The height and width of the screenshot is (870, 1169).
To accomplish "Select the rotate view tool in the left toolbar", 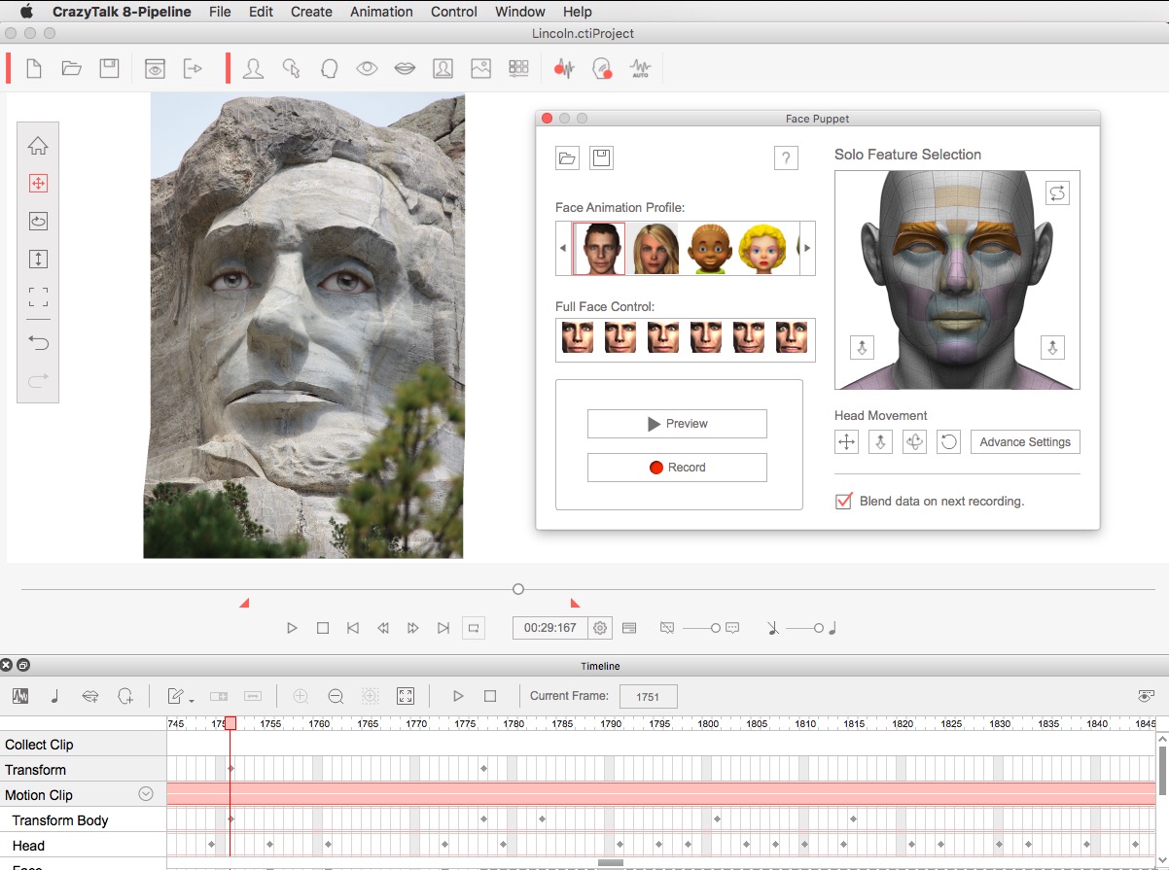I will (x=38, y=222).
